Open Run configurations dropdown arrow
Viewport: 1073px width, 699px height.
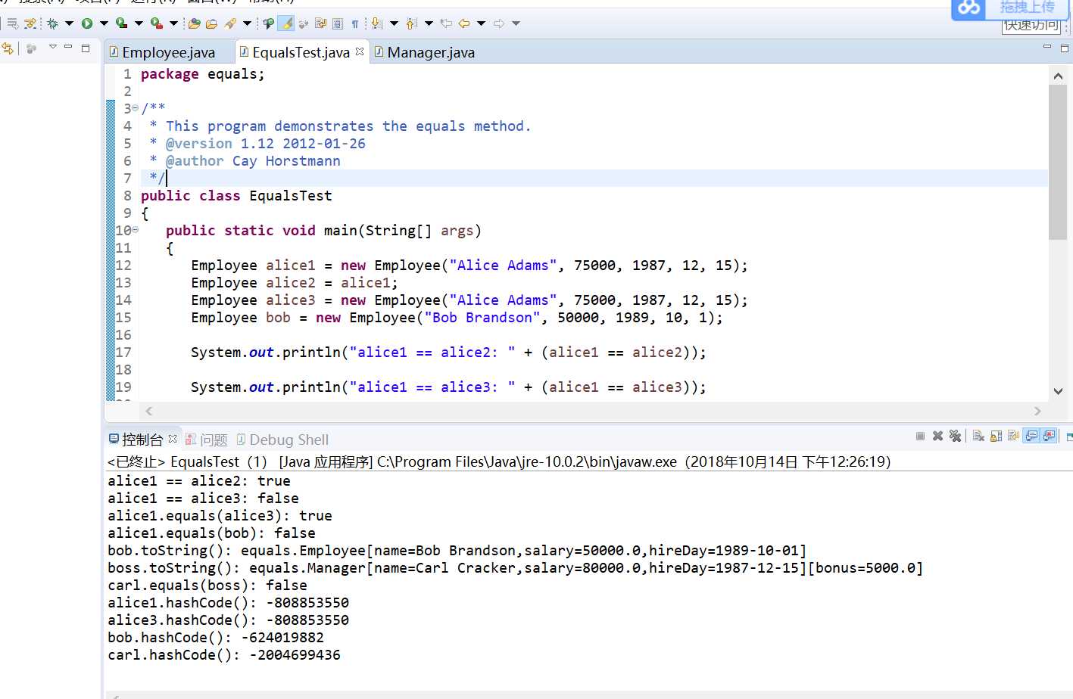click(104, 23)
